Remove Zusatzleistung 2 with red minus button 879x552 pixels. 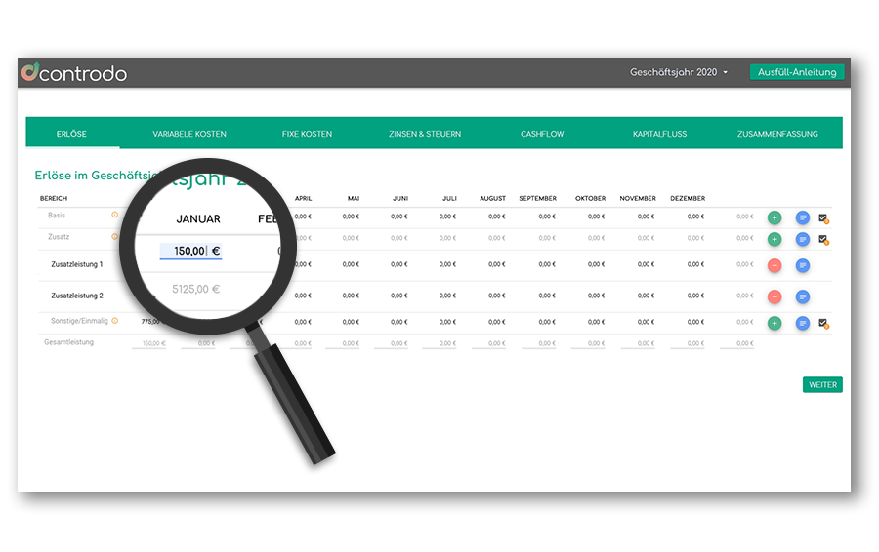tap(774, 296)
